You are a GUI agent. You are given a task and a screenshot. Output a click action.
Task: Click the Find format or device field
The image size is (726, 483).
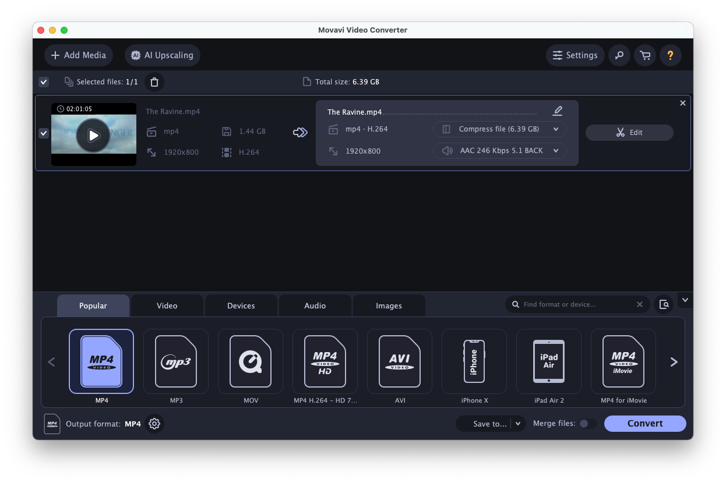tap(577, 304)
